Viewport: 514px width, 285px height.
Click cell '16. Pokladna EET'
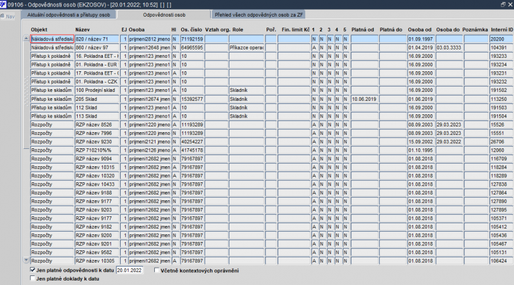[97, 56]
